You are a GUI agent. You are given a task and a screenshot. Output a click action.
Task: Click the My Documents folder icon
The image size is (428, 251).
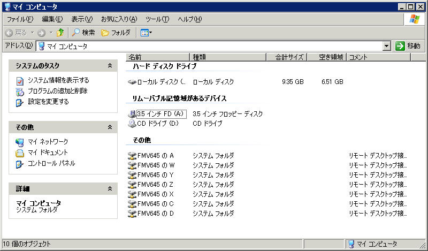[20, 153]
